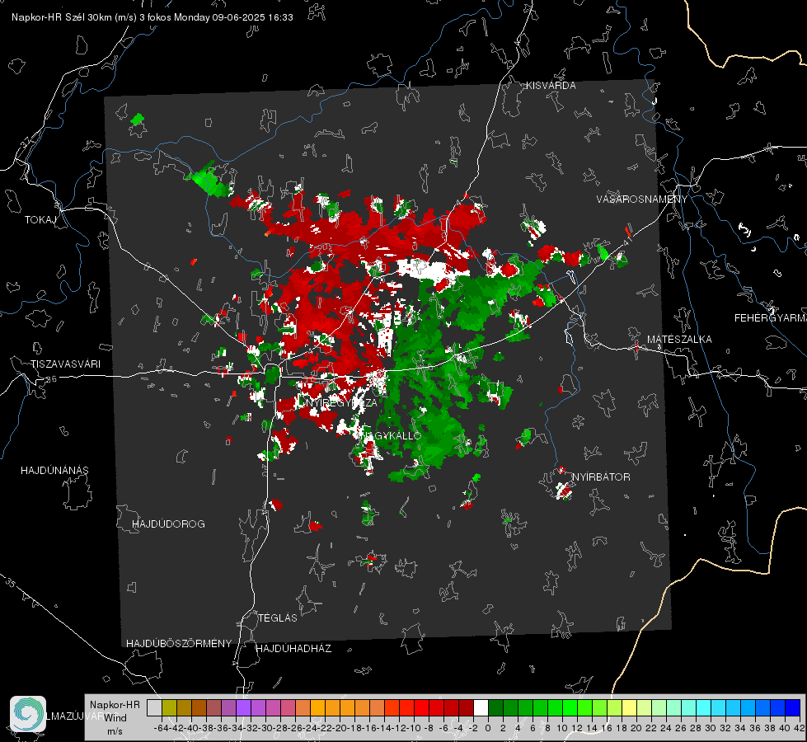Click the HAJDÚDOROG town label
Screen dimensions: 807x742
point(168,524)
